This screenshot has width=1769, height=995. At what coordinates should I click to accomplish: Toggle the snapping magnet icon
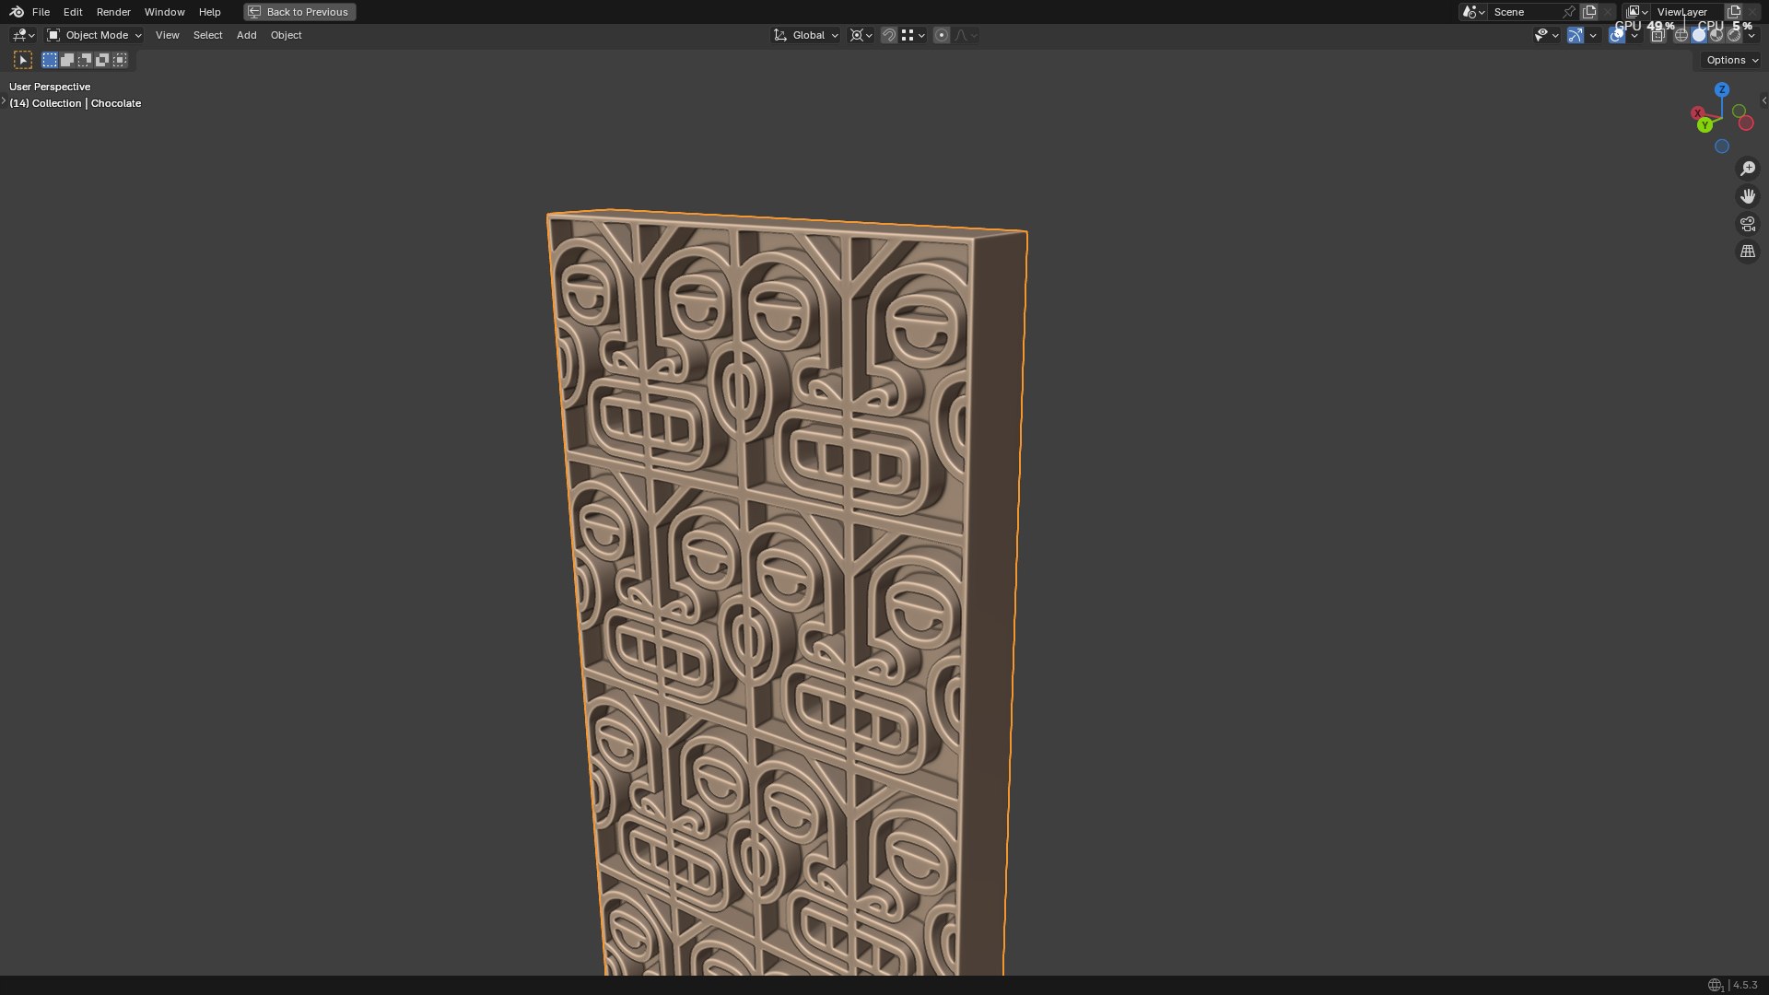pyautogui.click(x=888, y=35)
